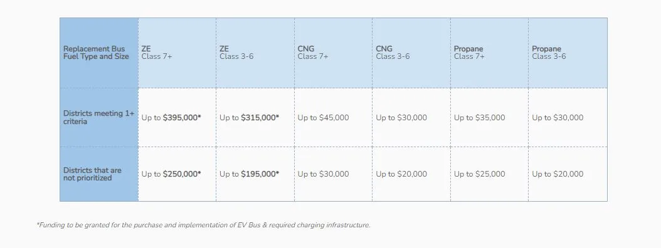
Task: Click the EV Bus funding footnote text
Action: point(203,225)
